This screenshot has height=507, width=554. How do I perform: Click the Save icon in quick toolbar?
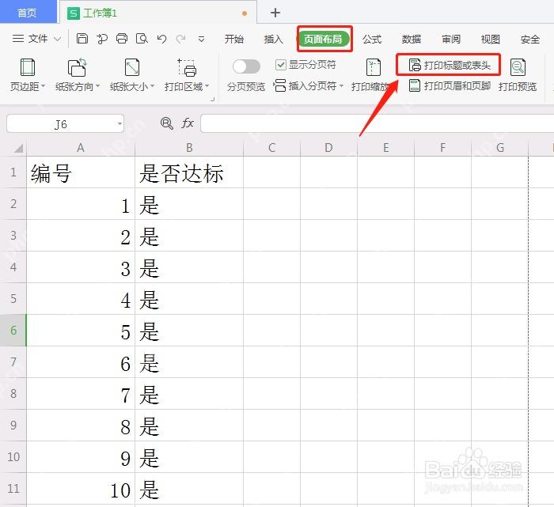[x=82, y=38]
